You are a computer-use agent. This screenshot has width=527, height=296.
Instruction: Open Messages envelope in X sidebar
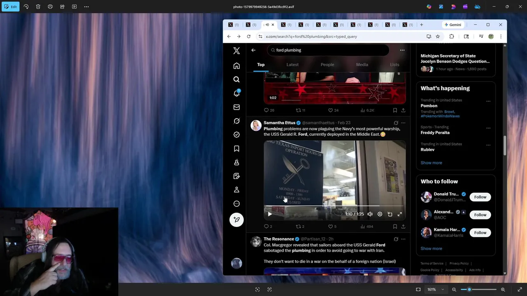[236, 107]
